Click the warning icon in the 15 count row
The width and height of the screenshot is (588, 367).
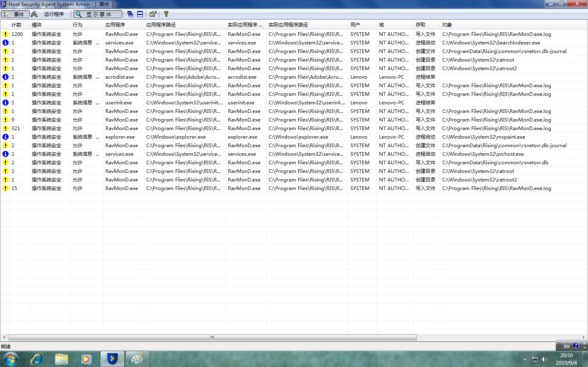[5, 188]
